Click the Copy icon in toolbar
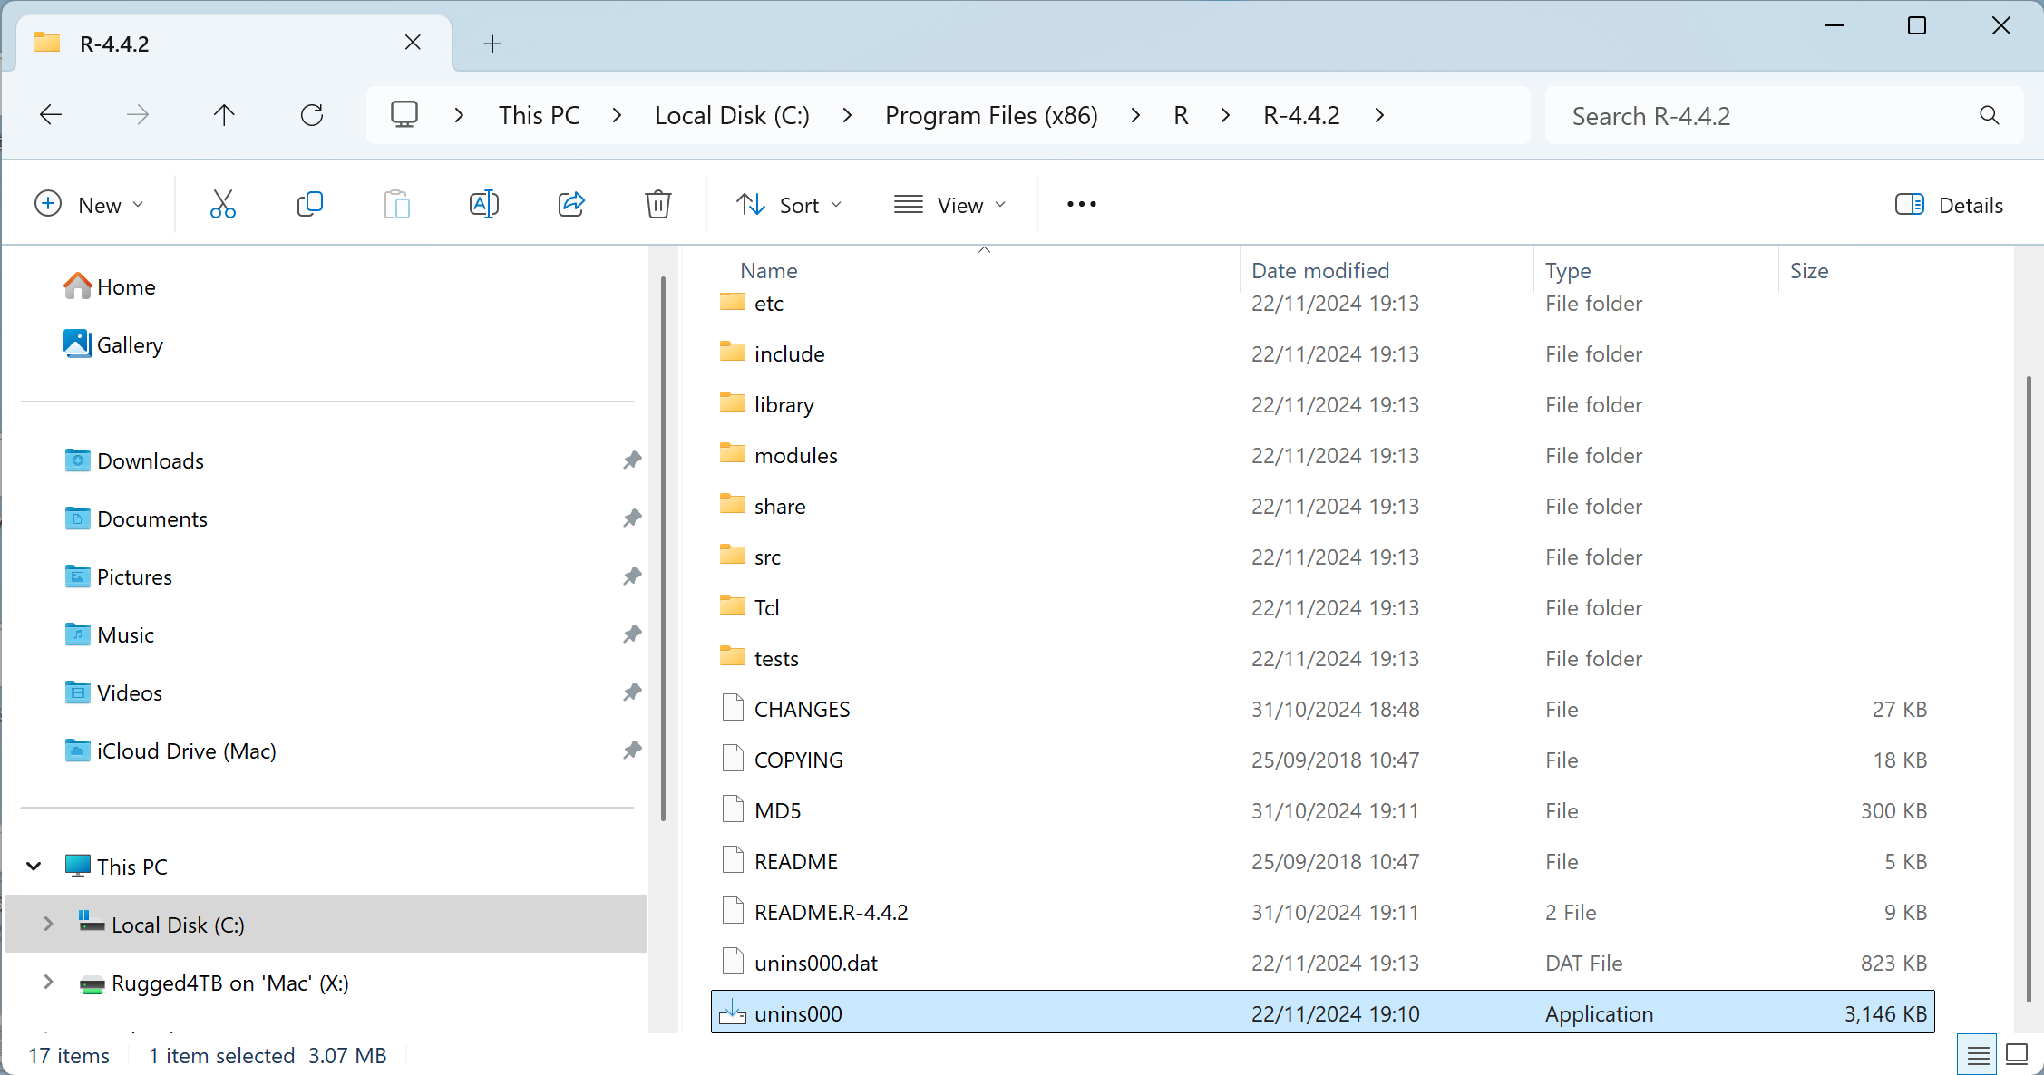 click(x=309, y=205)
